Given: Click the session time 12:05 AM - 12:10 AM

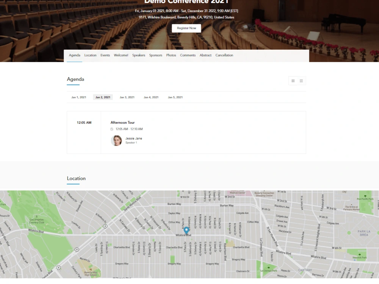Looking at the screenshot, I should [129, 129].
